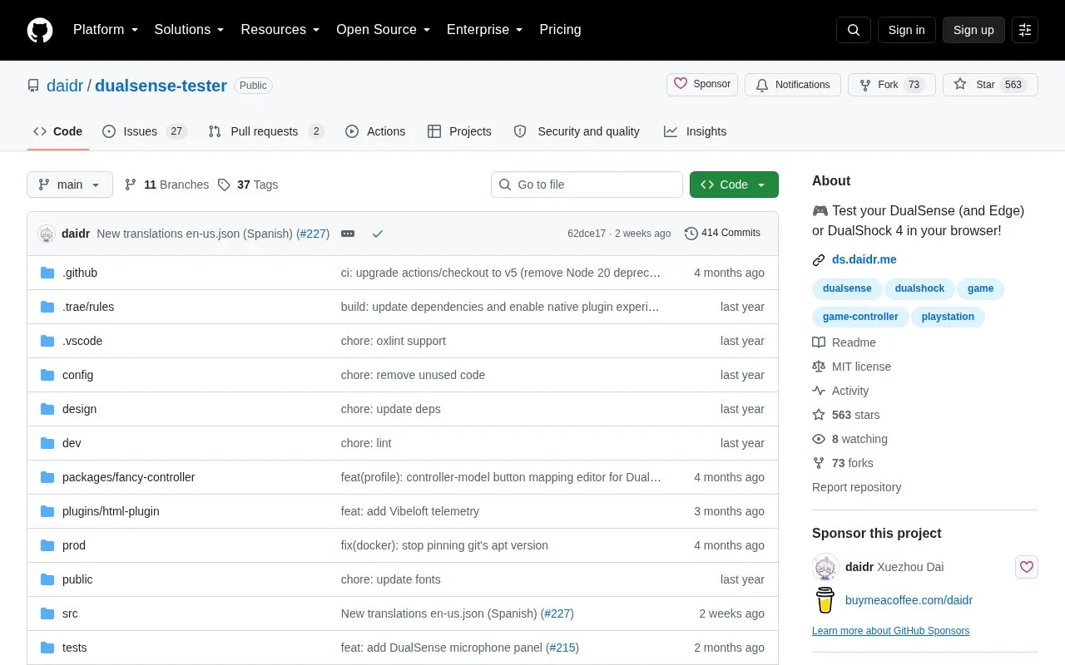The height and width of the screenshot is (665, 1065).
Task: Open the Actions tab
Action: [x=375, y=131]
